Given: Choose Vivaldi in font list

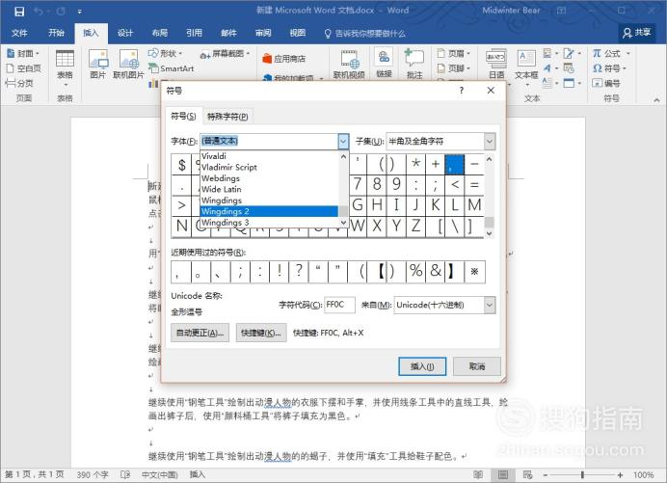Looking at the screenshot, I should [269, 156].
